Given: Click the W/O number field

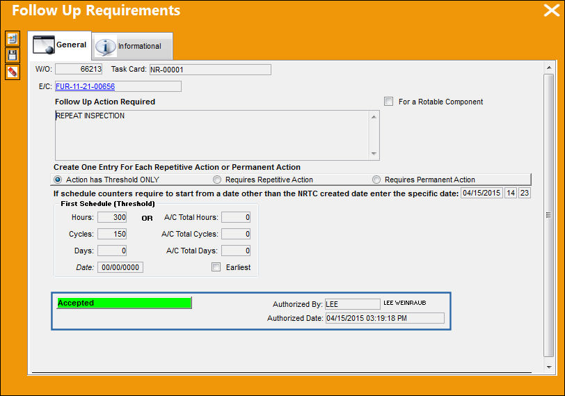Looking at the screenshot, I should (79, 69).
